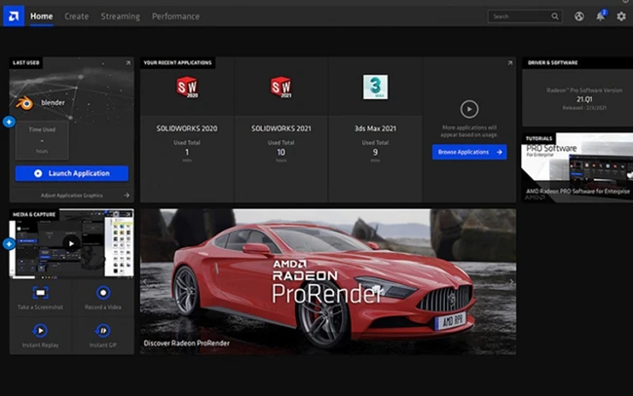Open Settings via the gear icon

[x=621, y=17]
